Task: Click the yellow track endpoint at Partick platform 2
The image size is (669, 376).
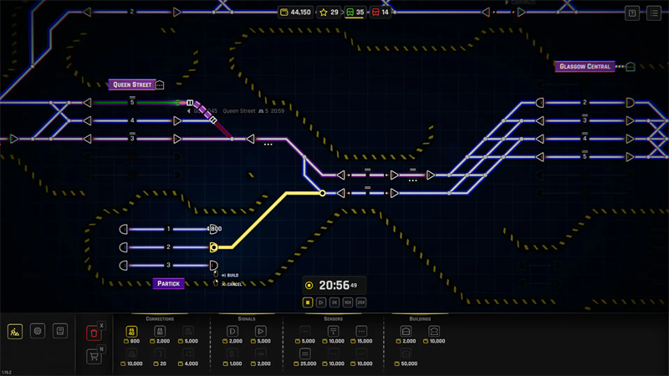Action: pos(214,247)
